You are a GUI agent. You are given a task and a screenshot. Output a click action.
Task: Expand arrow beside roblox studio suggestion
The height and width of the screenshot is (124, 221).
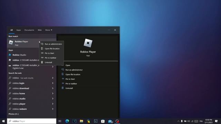[x=53, y=99]
